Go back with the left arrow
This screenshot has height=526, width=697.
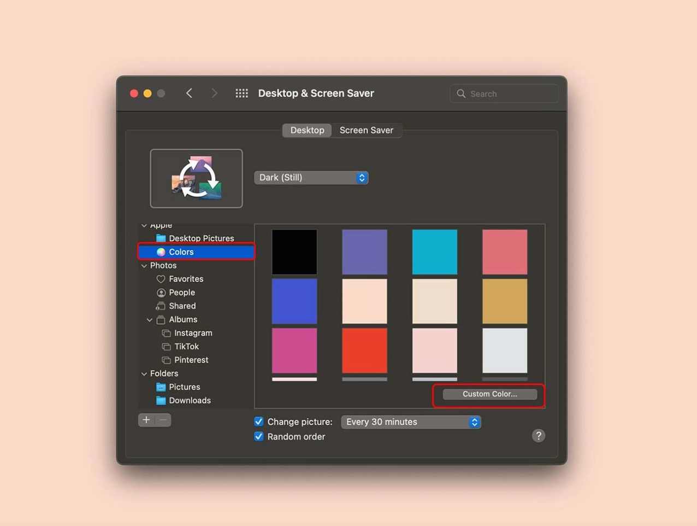tap(189, 93)
